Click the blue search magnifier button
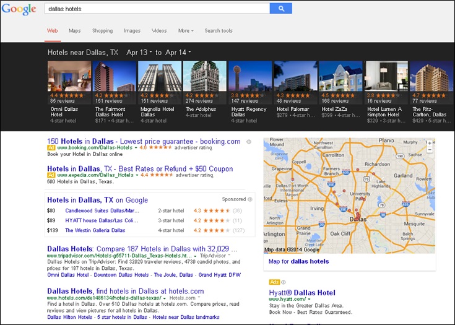 (x=280, y=9)
